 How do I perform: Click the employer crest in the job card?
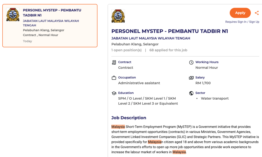13,15
